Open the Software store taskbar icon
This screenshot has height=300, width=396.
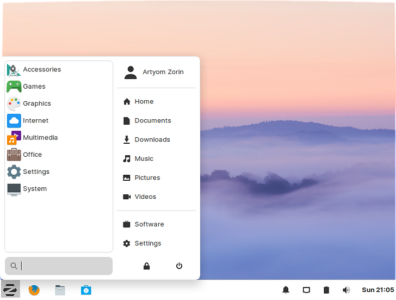pos(86,290)
